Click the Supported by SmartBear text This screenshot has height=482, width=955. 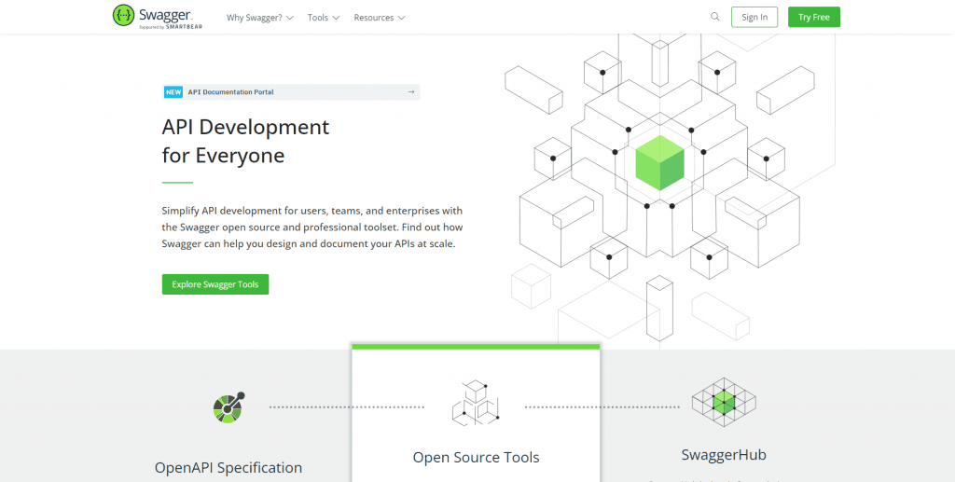(x=171, y=28)
